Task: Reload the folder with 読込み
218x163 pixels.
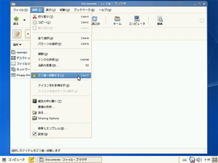Action: pos(95,21)
